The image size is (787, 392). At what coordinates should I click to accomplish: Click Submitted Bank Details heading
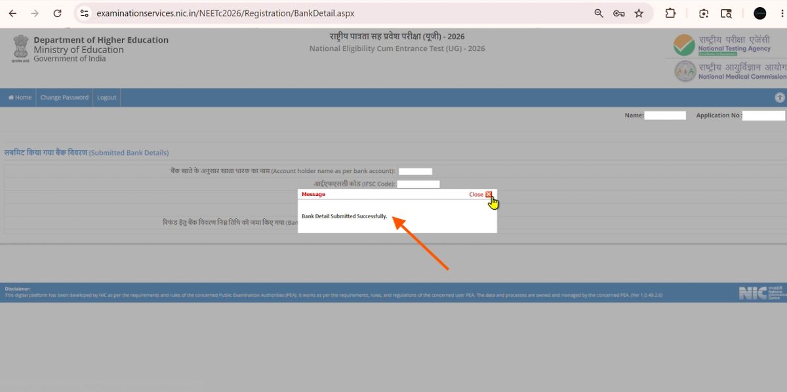pyautogui.click(x=87, y=153)
